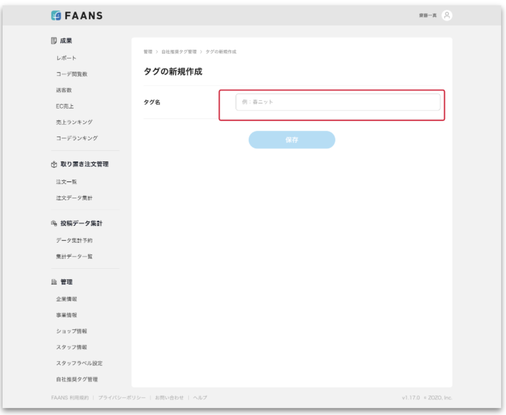Go to コーデ閲覧数 page

[72, 74]
